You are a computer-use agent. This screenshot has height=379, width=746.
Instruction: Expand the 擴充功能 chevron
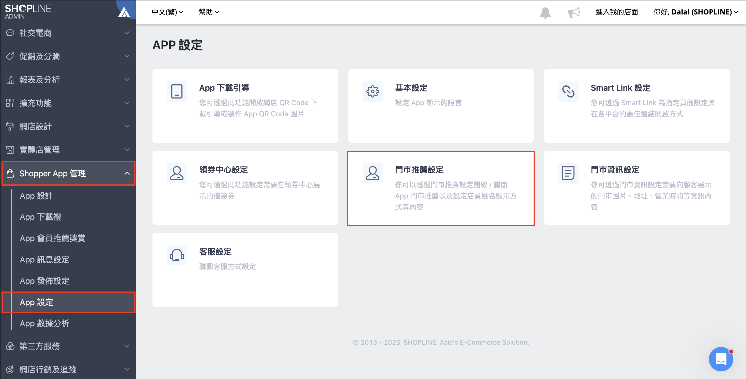click(x=127, y=103)
